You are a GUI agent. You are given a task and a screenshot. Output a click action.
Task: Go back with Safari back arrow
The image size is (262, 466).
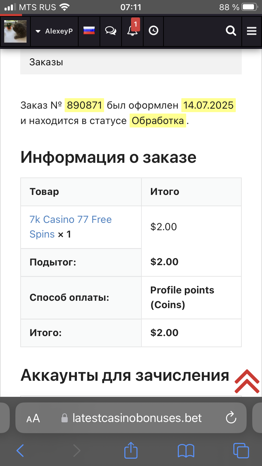[20, 451]
